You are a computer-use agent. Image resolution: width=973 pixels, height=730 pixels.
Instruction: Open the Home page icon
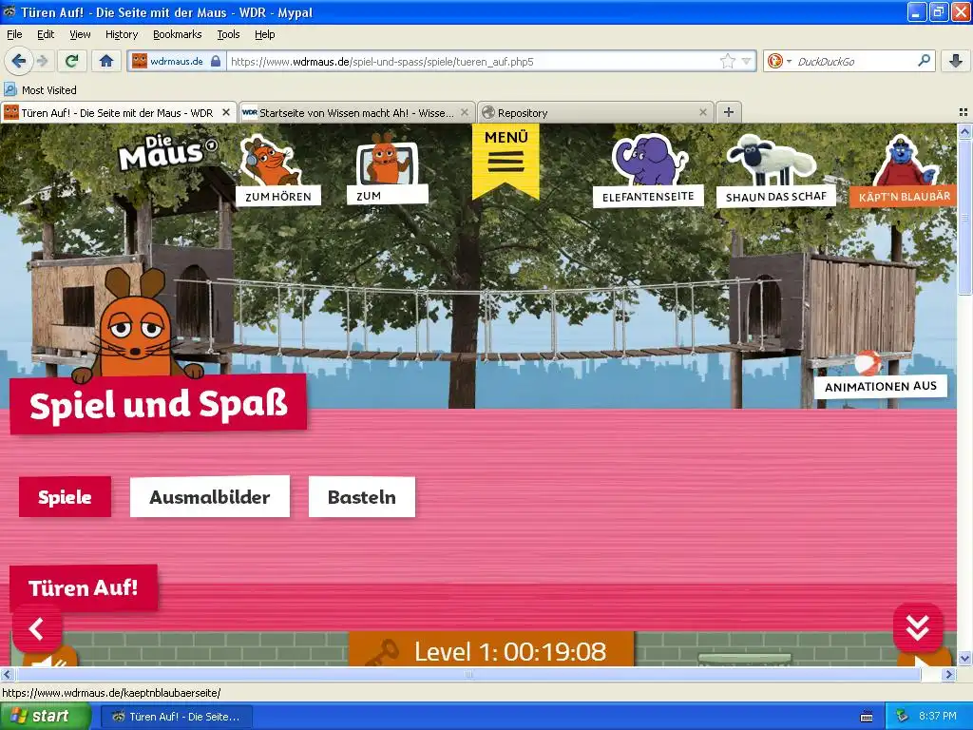106,61
